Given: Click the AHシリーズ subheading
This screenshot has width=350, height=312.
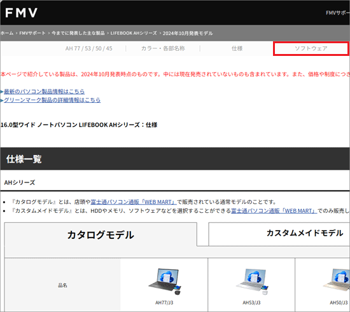Looking at the screenshot, I should pyautogui.click(x=20, y=182).
